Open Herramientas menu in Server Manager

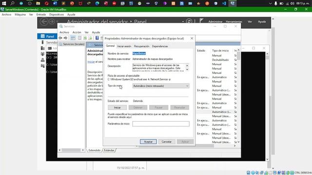click(234, 21)
